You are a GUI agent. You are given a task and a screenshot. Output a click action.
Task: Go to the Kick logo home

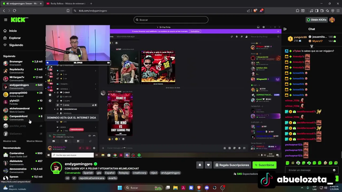pyautogui.click(x=19, y=20)
